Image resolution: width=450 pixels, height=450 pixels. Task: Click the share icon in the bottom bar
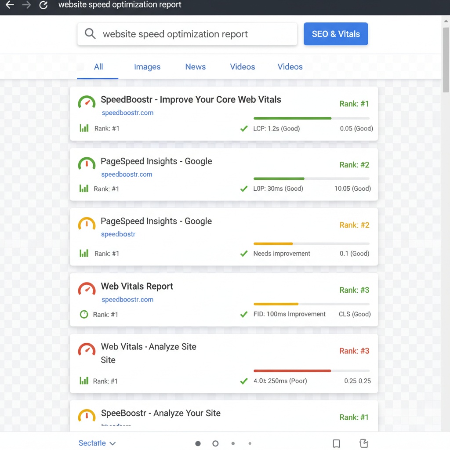[x=363, y=443]
